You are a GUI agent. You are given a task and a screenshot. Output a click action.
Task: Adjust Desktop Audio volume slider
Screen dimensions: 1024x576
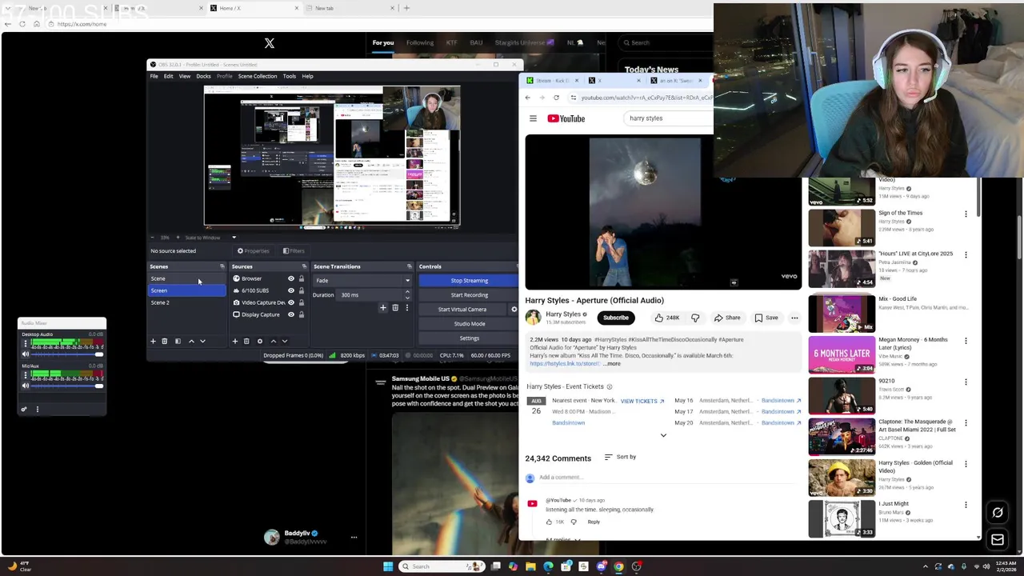[x=67, y=354]
